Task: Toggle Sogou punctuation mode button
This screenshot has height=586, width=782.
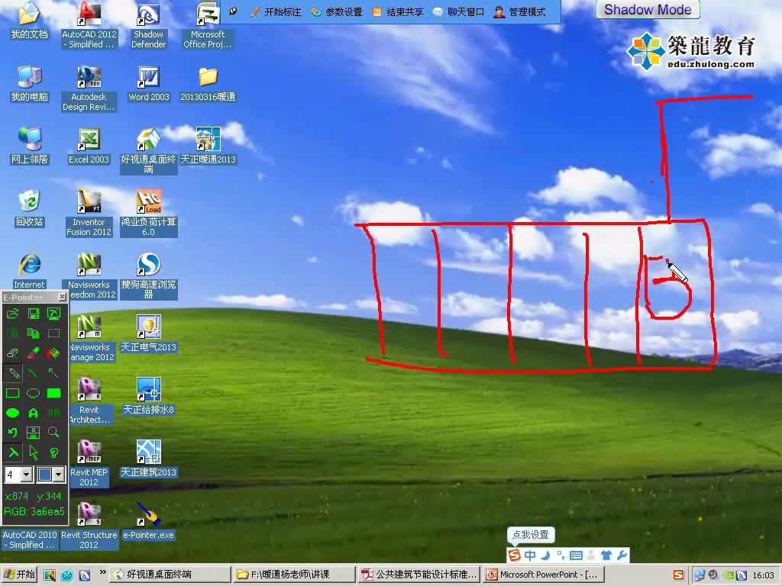Action: click(x=561, y=555)
